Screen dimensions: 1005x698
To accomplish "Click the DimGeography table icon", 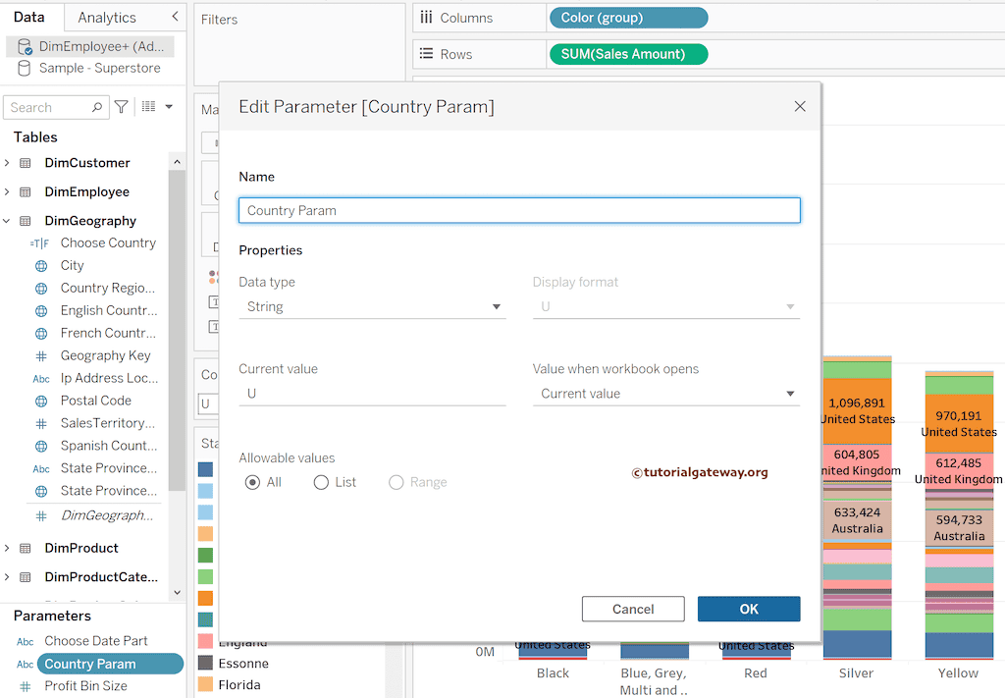I will 25,221.
